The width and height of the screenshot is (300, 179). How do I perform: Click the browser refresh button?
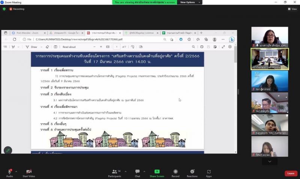[15, 39]
